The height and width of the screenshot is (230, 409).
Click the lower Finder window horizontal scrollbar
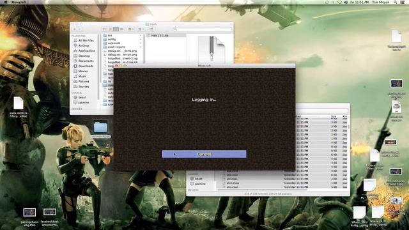coord(262,190)
